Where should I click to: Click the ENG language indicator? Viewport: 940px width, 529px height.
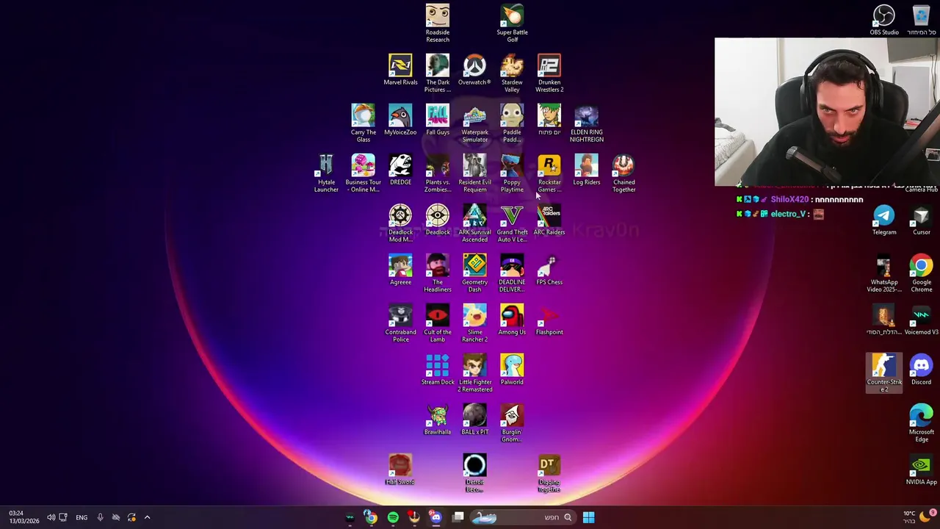[82, 517]
